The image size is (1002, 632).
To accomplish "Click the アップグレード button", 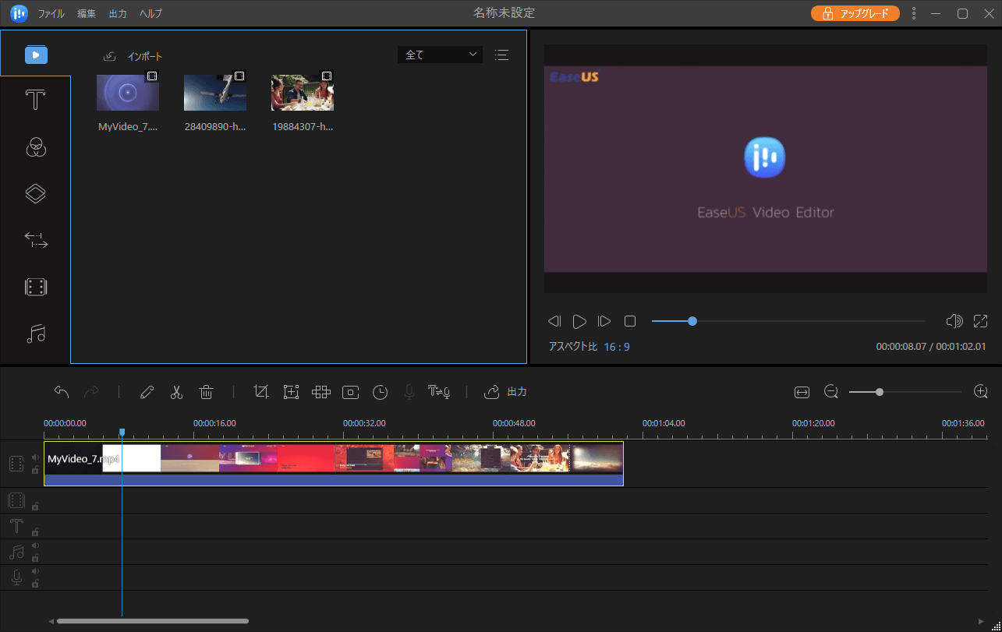I will 855,13.
